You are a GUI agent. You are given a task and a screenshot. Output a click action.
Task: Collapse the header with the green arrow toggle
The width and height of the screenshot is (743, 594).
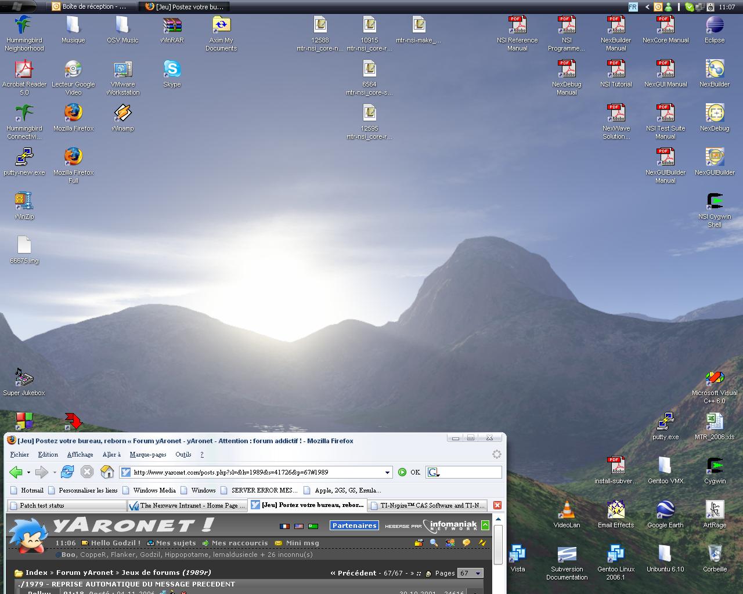pos(485,526)
